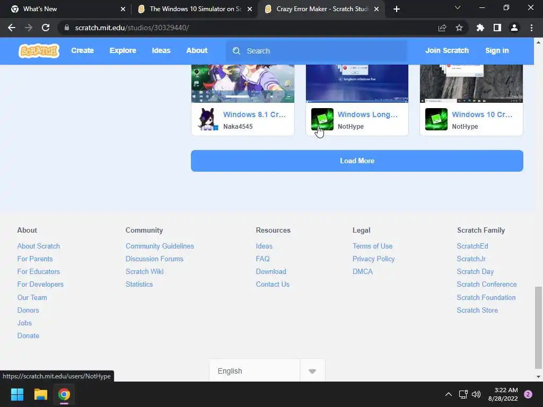Open Chrome three-dot menu

point(531,28)
